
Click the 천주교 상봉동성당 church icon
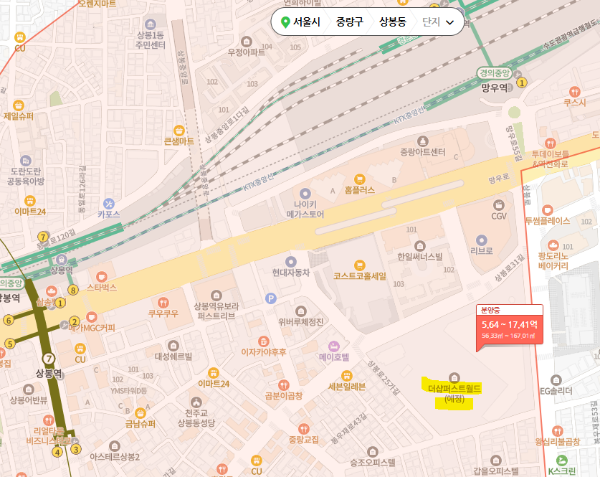point(196,402)
